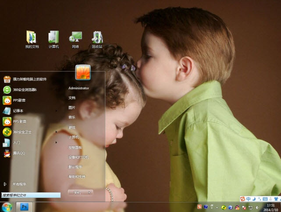
Task: Open 默认程序 in Start menu
Action: pyautogui.click(x=75, y=167)
